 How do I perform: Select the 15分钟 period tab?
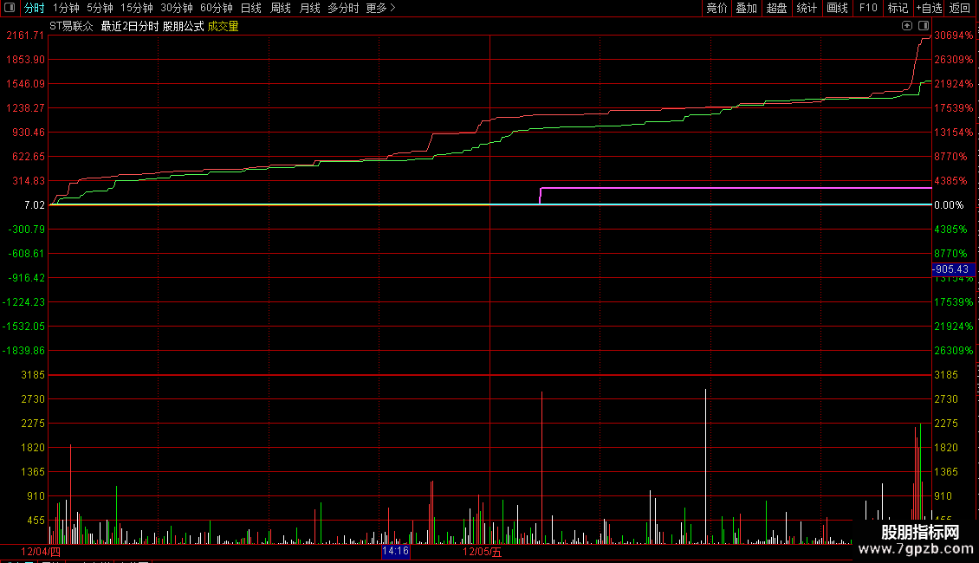click(x=136, y=8)
